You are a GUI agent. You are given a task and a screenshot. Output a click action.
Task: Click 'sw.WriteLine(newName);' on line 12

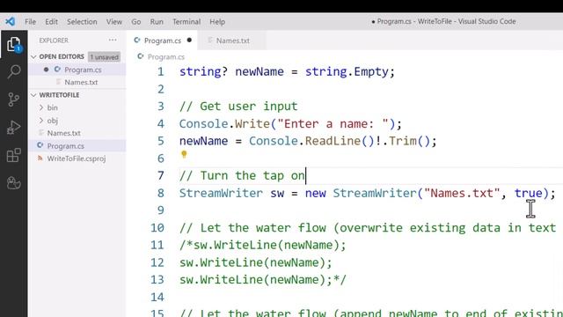pyautogui.click(x=256, y=262)
